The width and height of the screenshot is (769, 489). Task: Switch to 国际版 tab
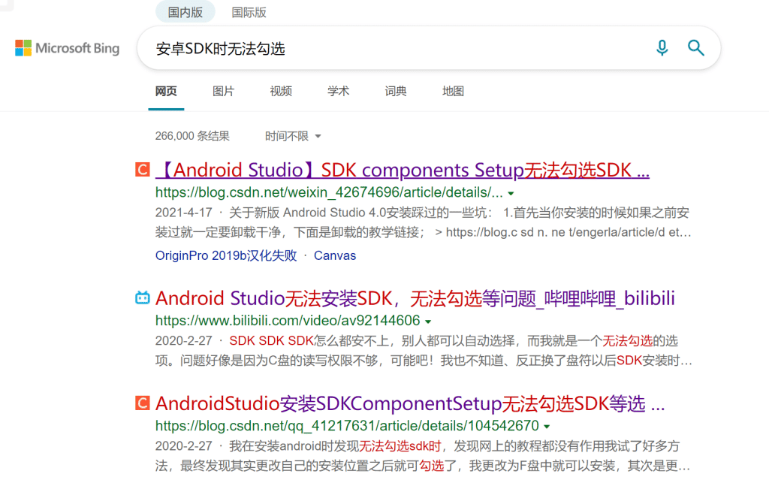pos(249,12)
